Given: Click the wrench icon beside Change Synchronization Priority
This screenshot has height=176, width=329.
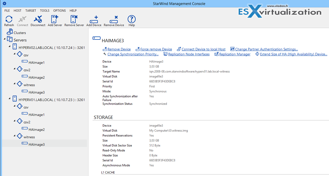Looking at the screenshot, I should (104, 54).
